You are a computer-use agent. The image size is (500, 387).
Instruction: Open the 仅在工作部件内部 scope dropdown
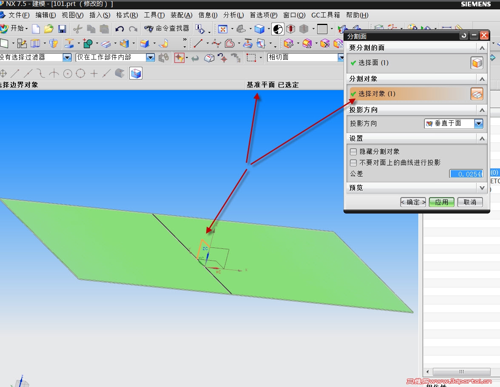(150, 57)
